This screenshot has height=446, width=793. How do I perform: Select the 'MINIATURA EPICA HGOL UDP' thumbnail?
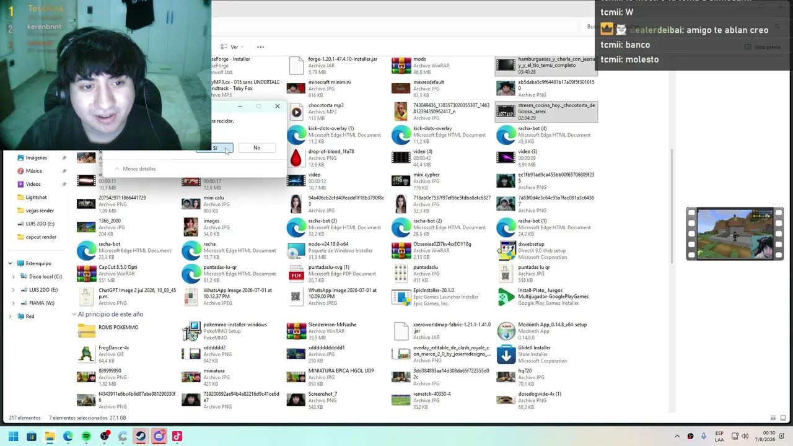(x=296, y=377)
